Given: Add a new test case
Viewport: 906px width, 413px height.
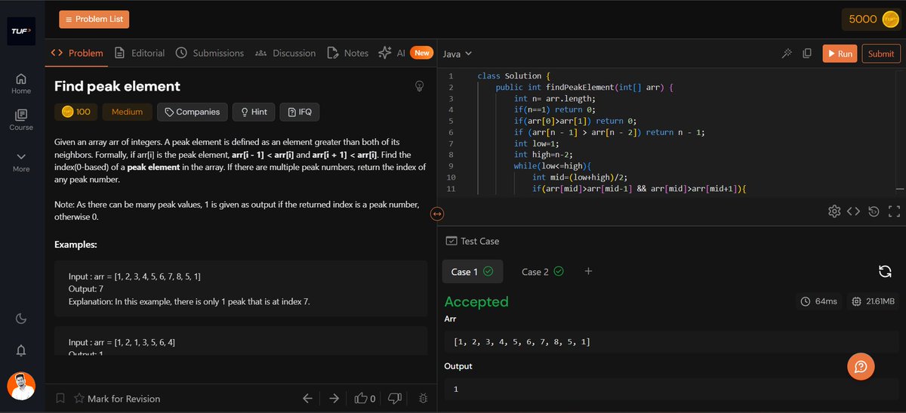Looking at the screenshot, I should coord(589,272).
